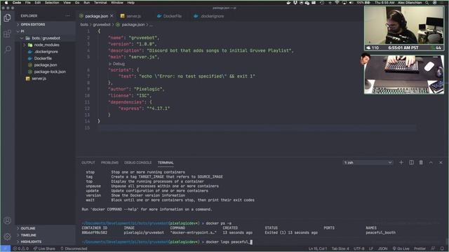Click bots in the breadcrumb path
The width and height of the screenshot is (449, 252).
84,25
